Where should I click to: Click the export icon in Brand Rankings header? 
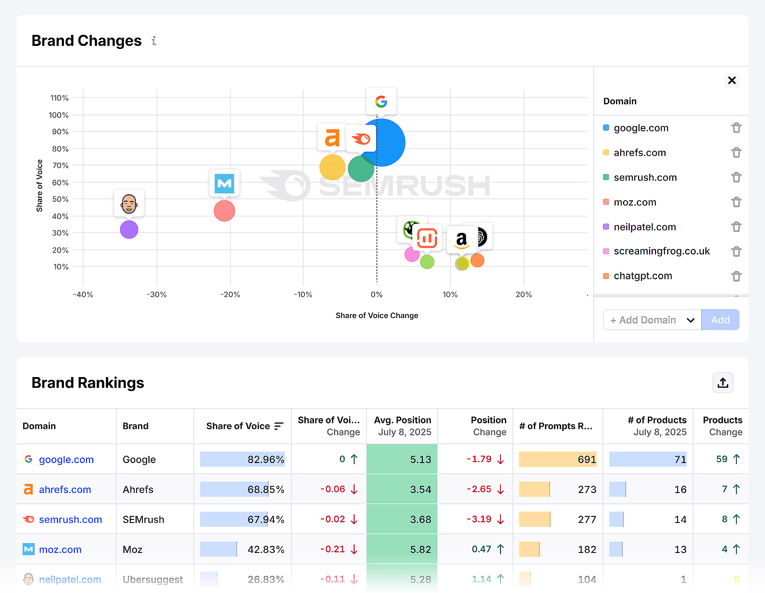tap(723, 383)
